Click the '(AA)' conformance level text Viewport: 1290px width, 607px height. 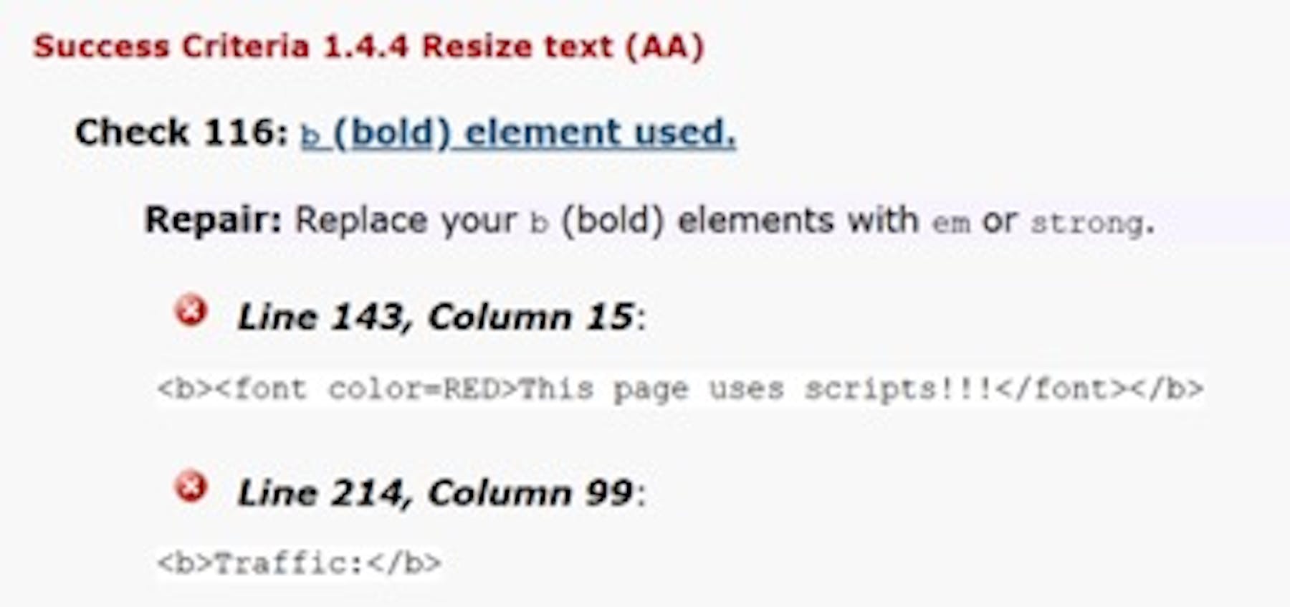click(x=664, y=47)
